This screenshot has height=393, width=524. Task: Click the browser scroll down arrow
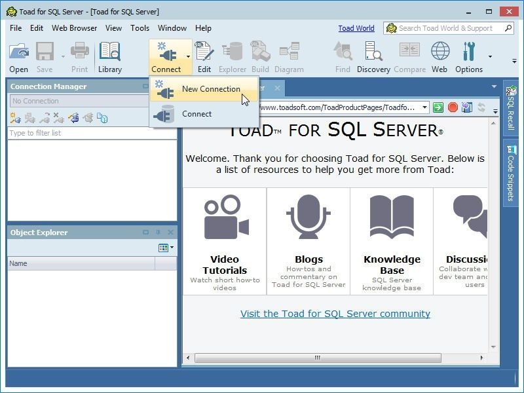click(x=493, y=347)
